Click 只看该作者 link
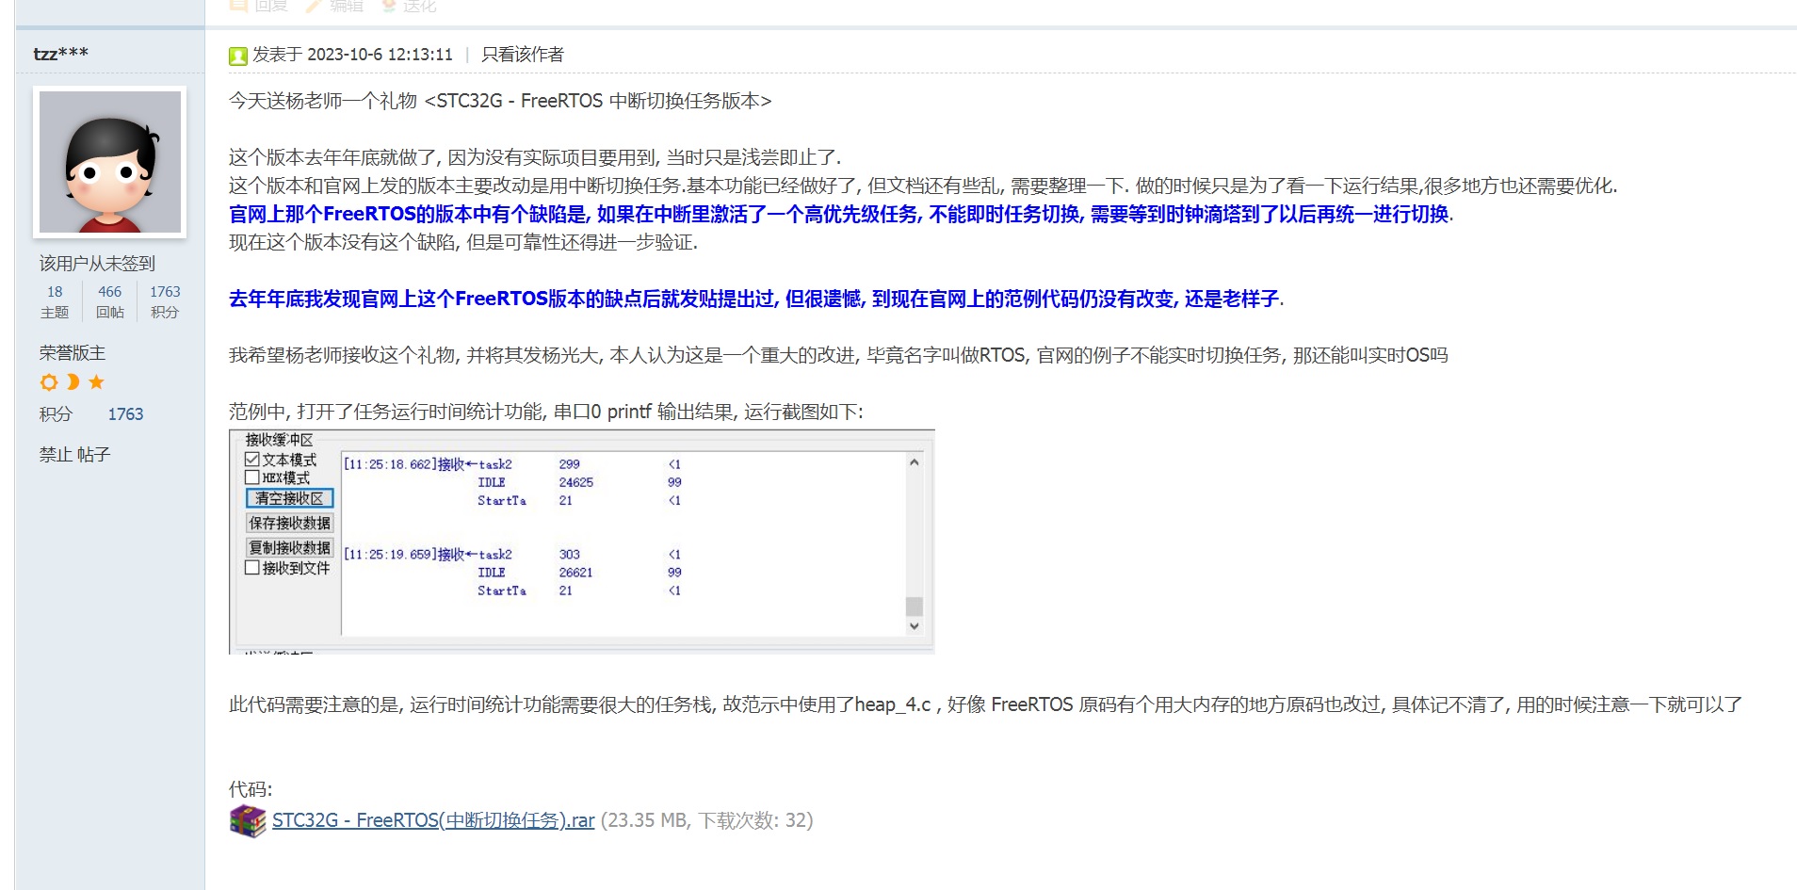Screen dimensions: 1797x890 coord(523,55)
